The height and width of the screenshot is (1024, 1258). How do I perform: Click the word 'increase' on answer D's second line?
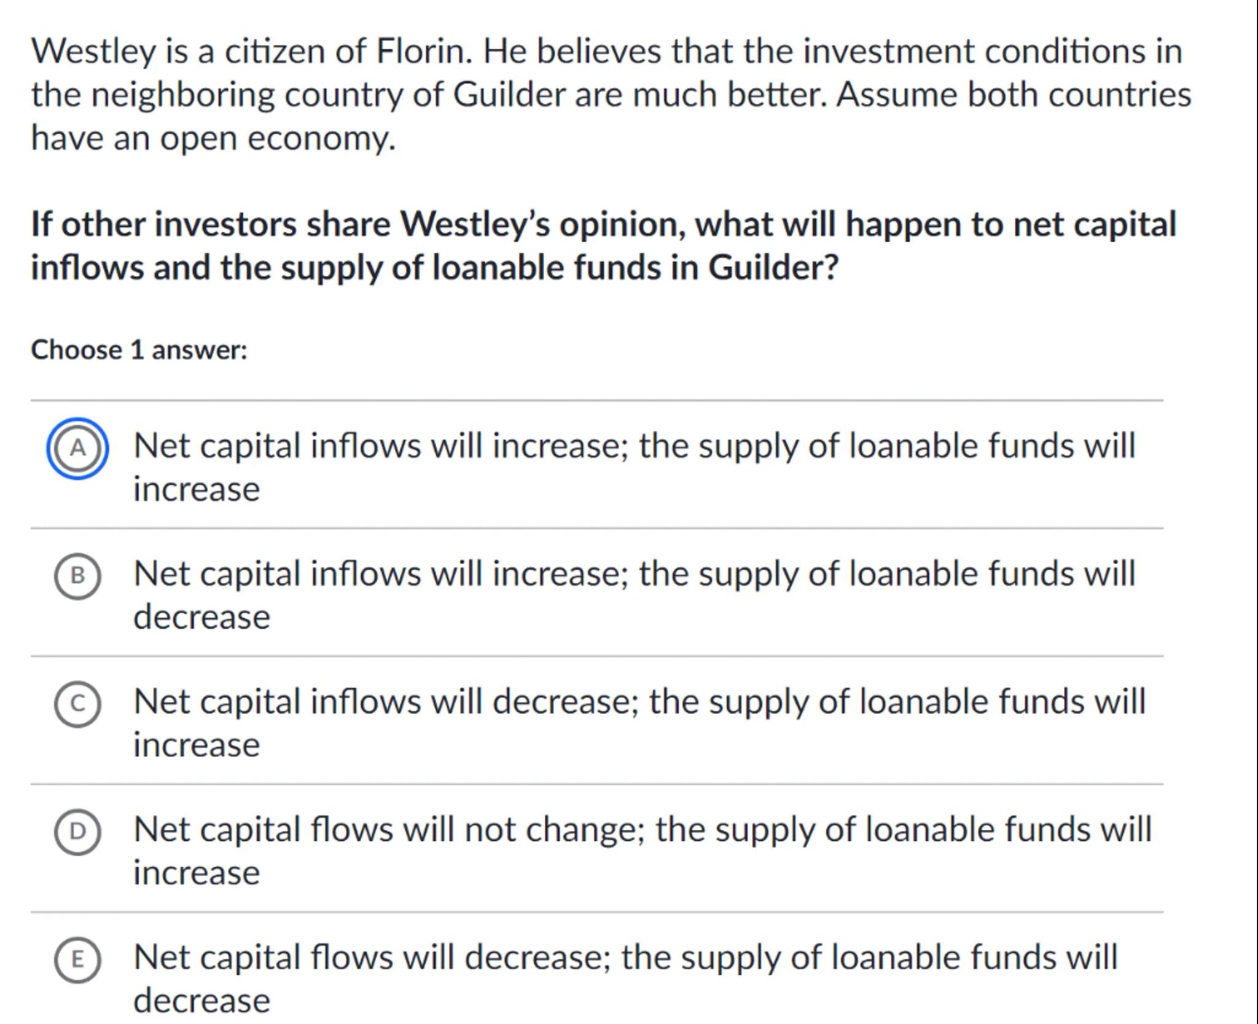[x=197, y=873]
